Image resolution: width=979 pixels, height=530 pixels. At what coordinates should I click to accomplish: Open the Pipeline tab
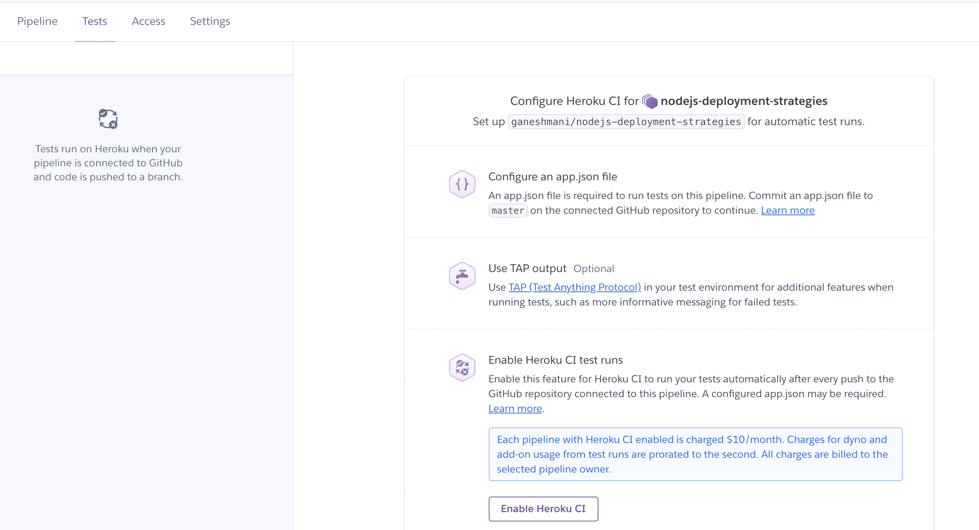coord(37,21)
